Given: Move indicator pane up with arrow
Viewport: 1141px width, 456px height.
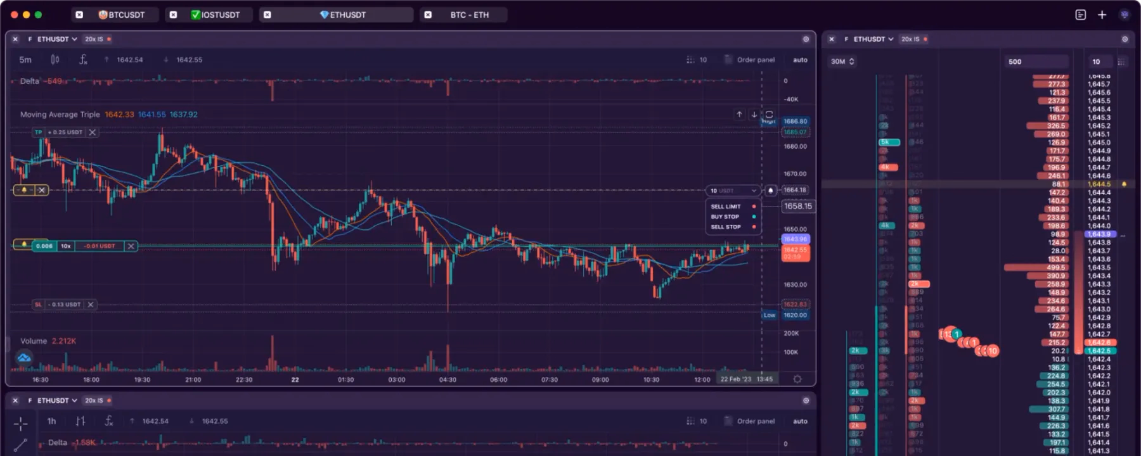Looking at the screenshot, I should [x=739, y=115].
